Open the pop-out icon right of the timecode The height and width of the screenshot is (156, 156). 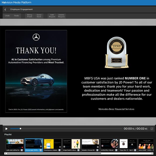tap(152, 129)
